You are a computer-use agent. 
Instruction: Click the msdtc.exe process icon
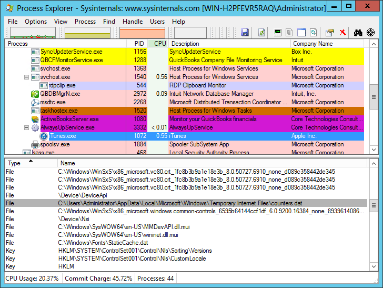35,103
